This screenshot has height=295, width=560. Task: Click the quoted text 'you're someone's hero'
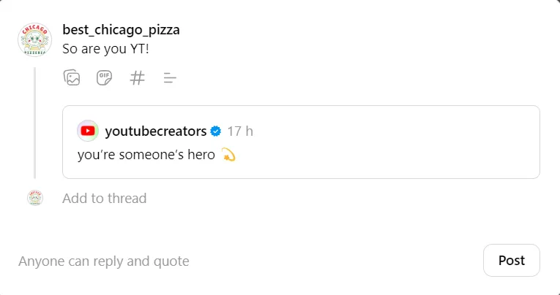pos(146,155)
